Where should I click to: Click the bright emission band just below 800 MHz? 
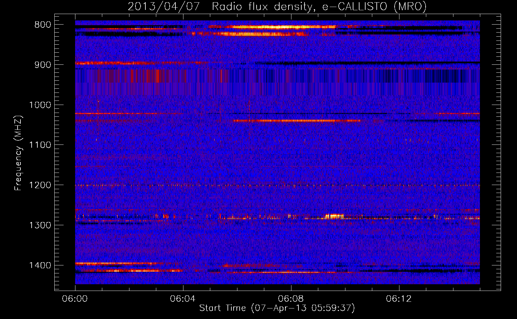tap(272, 27)
